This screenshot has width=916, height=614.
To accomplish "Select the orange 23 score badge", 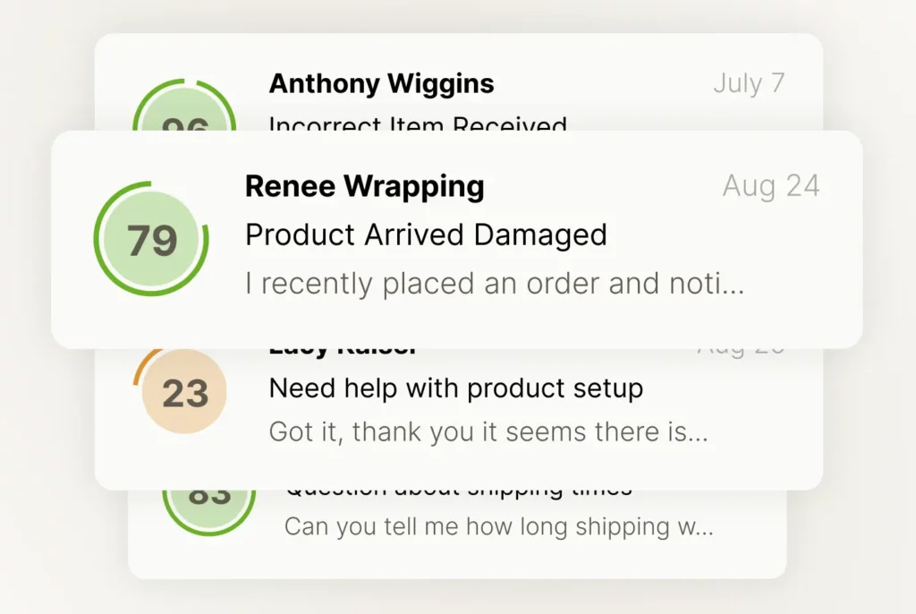I will click(185, 393).
